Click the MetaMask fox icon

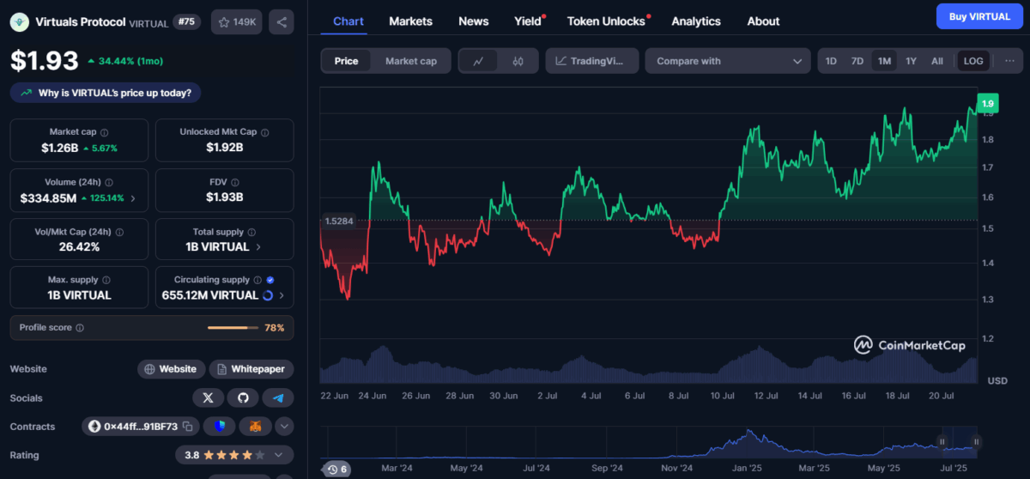pos(255,426)
